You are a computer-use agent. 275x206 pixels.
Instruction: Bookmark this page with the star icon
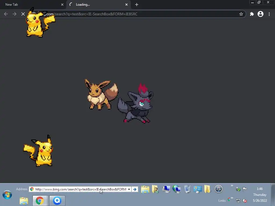(241, 14)
